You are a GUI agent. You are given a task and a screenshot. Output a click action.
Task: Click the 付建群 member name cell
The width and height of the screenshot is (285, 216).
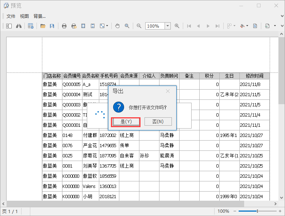pyautogui.click(x=90, y=135)
